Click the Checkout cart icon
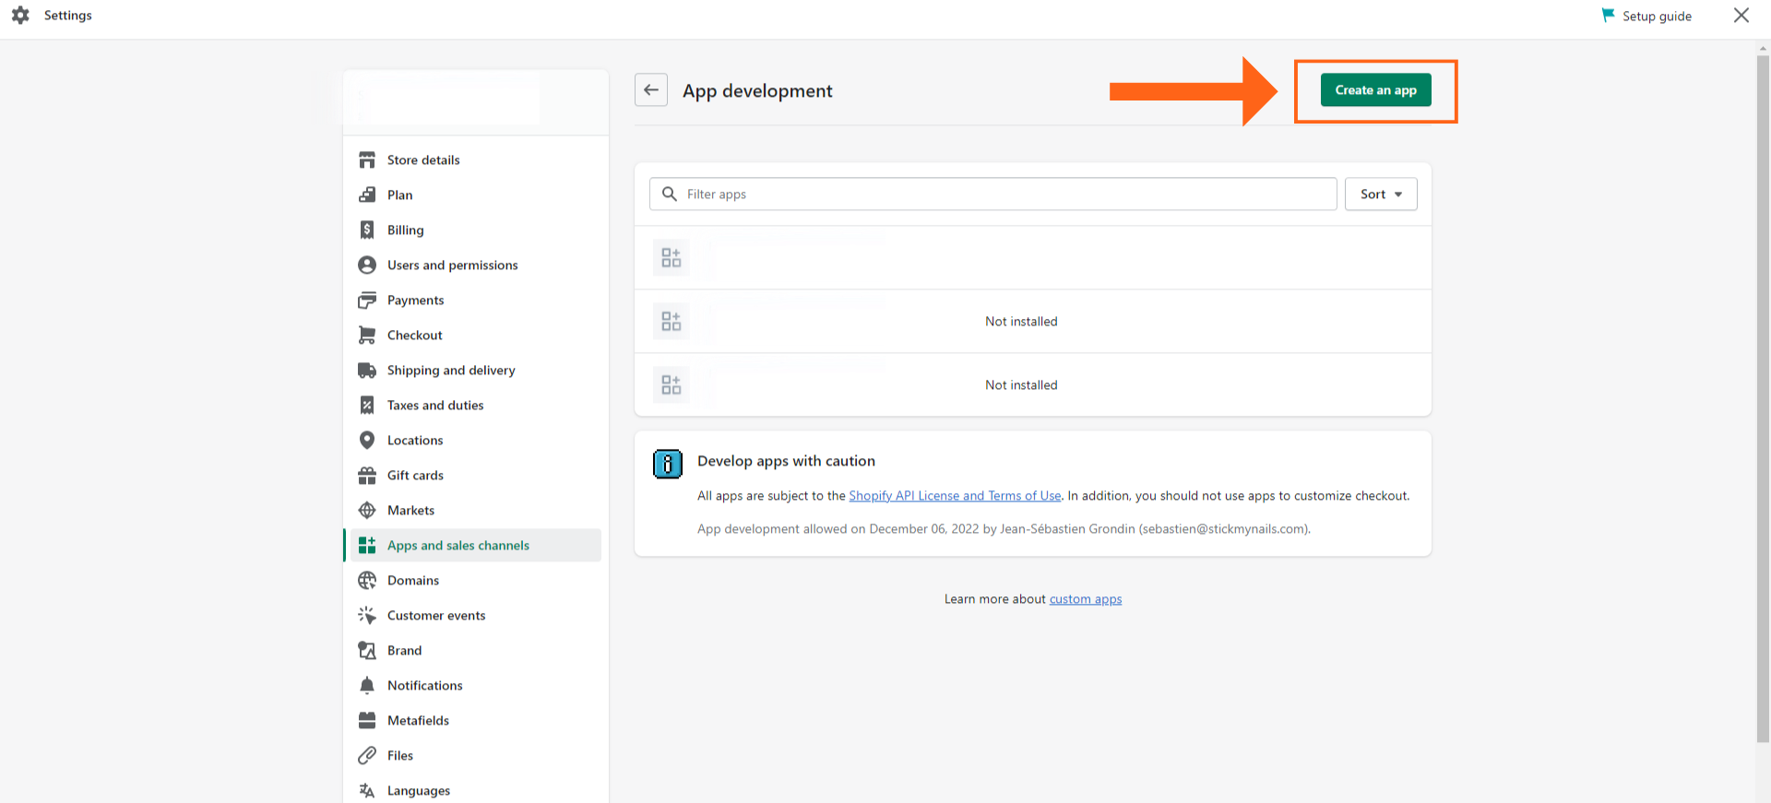The height and width of the screenshot is (803, 1771). coord(367,336)
